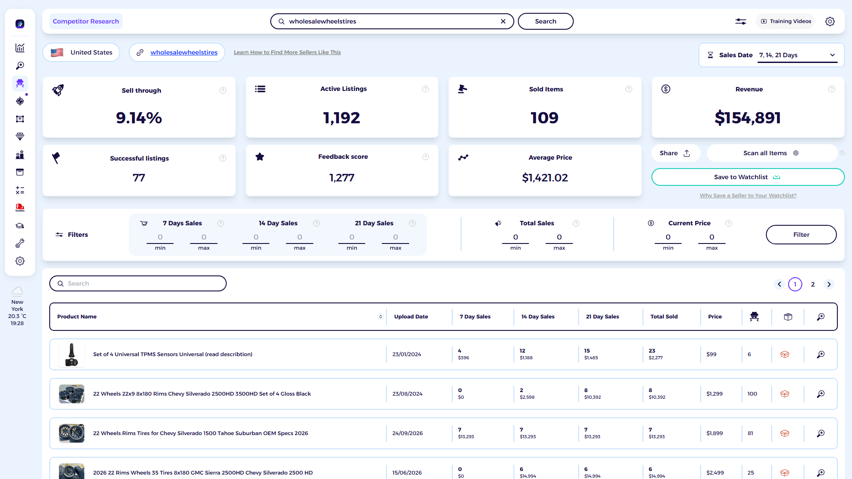Click Scan all Items

click(x=771, y=153)
